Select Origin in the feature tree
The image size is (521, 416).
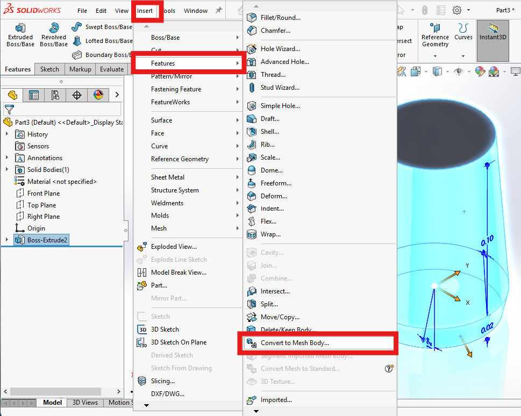36,228
